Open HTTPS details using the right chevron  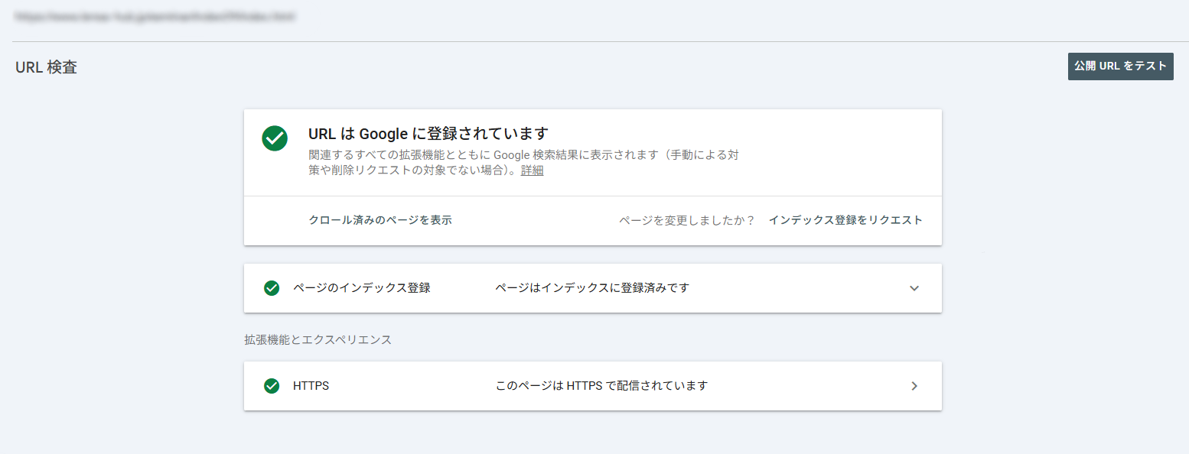click(x=914, y=386)
